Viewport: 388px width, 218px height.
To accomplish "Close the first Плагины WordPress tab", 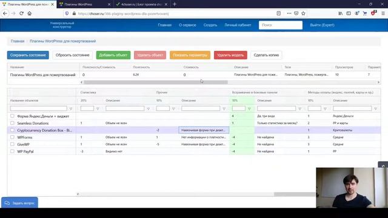I will (52, 4).
